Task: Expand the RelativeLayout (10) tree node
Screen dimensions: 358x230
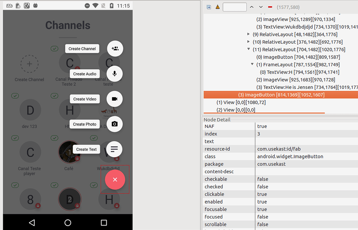Action: [x=248, y=42]
